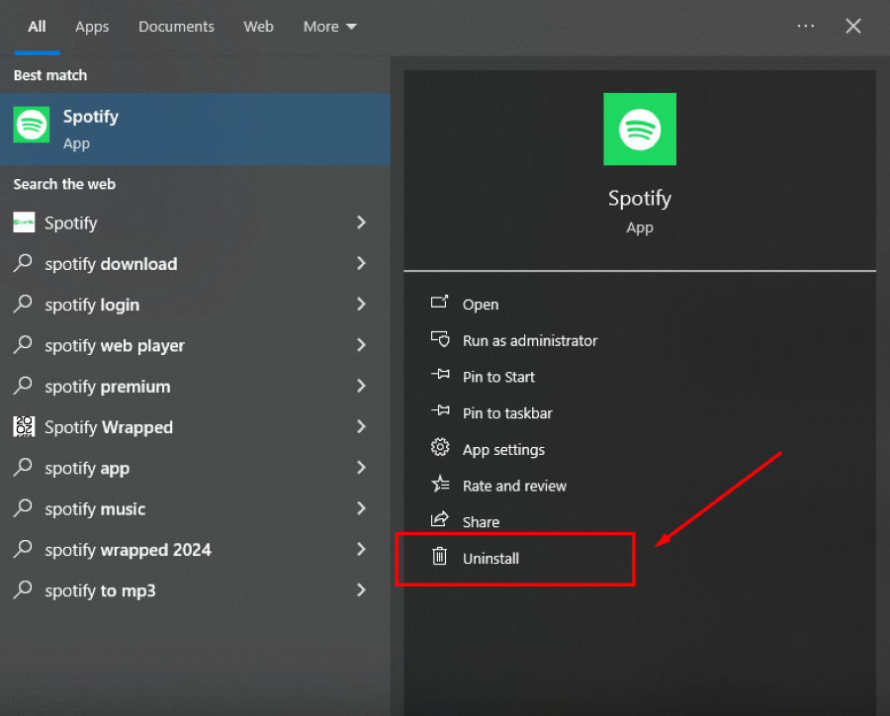This screenshot has height=716, width=890.
Task: Click the Spotify title in preview pane
Action: [640, 198]
